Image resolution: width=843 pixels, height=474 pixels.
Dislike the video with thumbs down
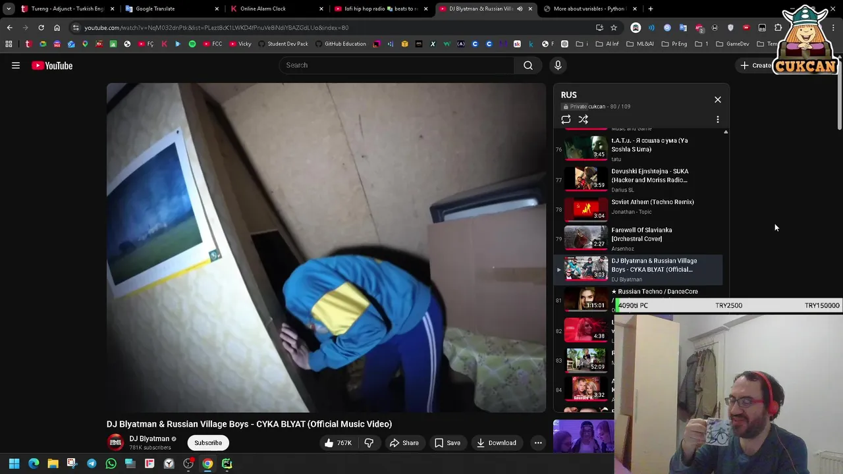point(369,443)
